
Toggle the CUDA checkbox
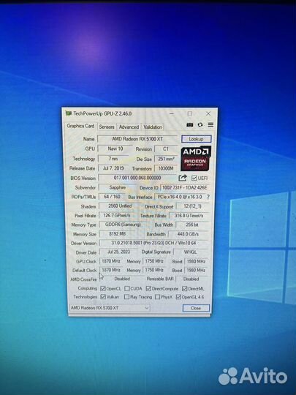[x=127, y=288]
